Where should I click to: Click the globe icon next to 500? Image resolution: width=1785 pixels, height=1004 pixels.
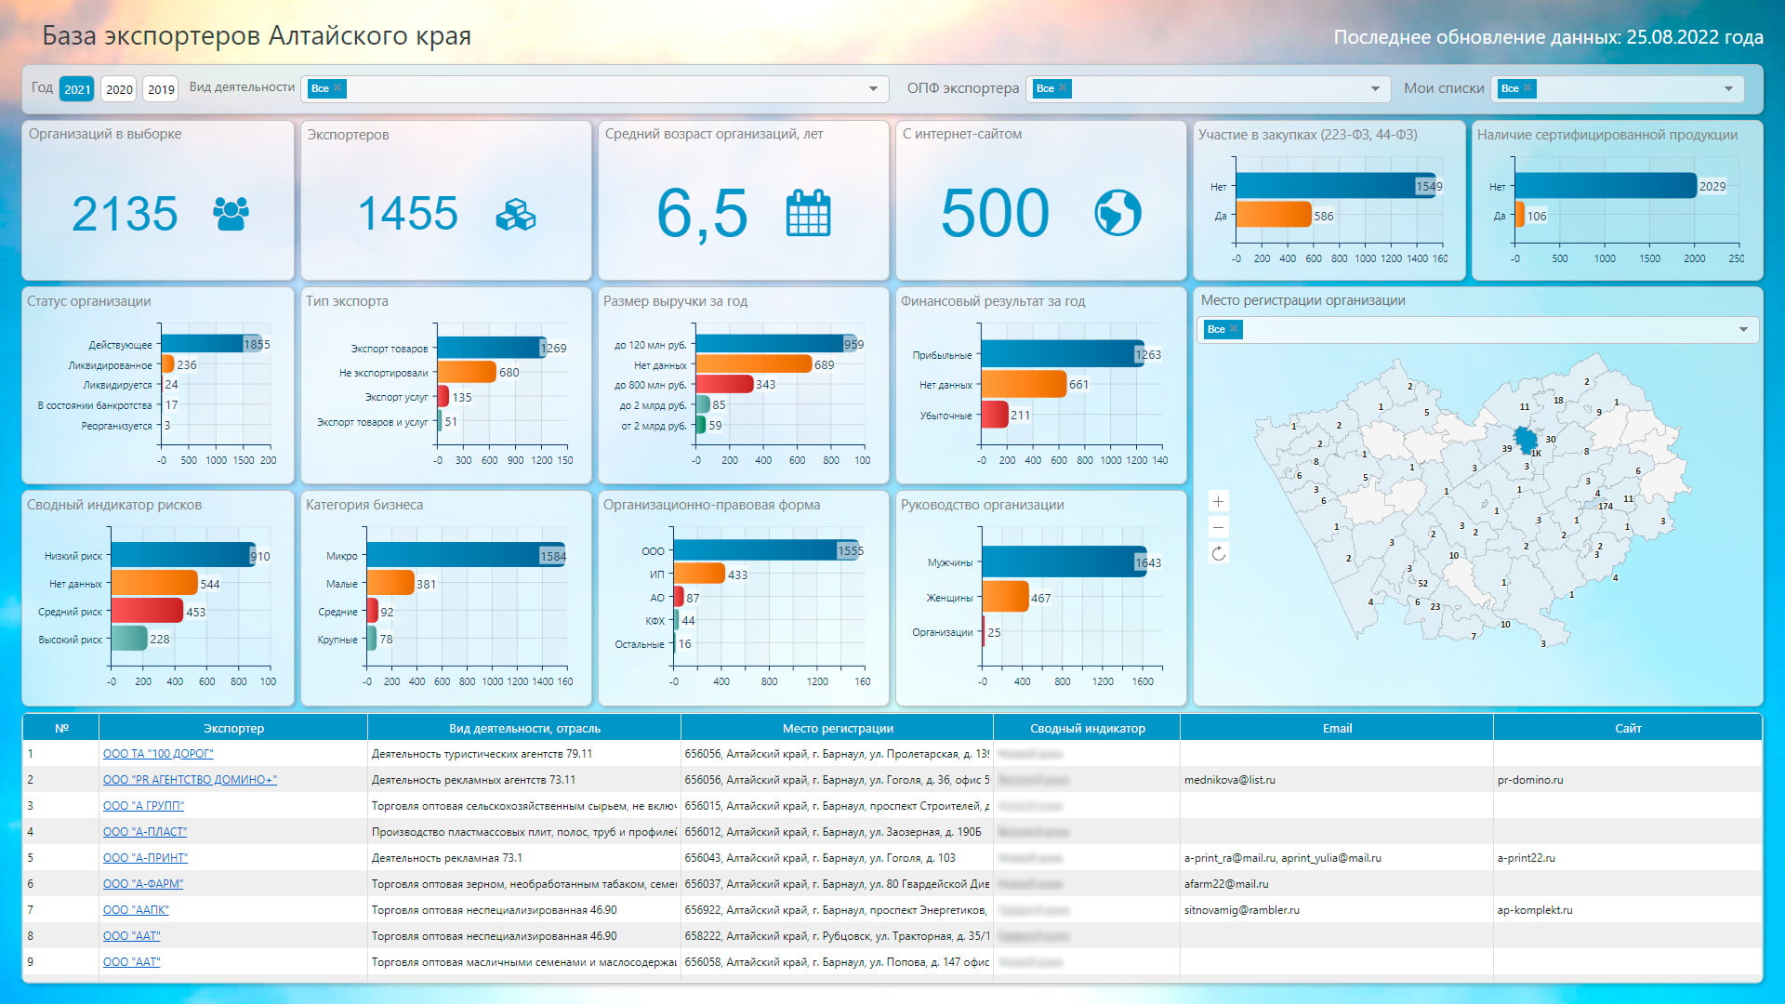[1117, 213]
